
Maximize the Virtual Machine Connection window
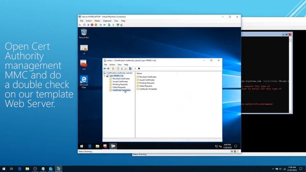click(x=230, y=17)
